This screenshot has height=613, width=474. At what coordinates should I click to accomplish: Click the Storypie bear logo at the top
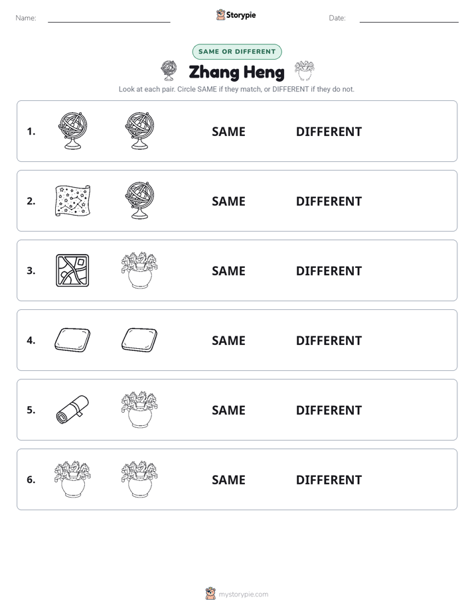click(x=220, y=15)
